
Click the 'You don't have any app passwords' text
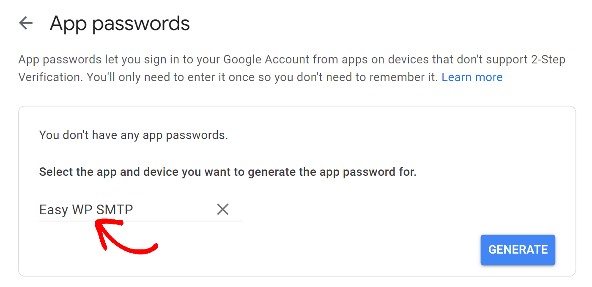[x=134, y=135]
